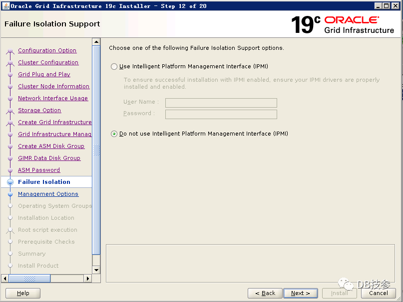Click the step marker beside Cluster Configuration
The width and height of the screenshot is (403, 302).
coord(10,63)
